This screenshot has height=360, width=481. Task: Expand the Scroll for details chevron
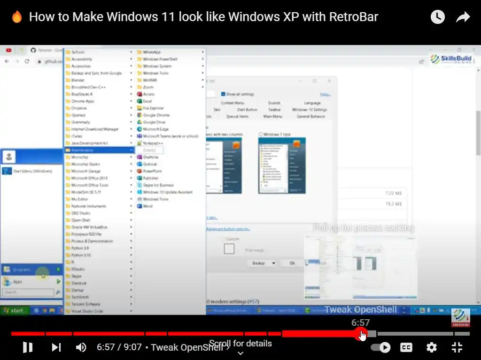(240, 353)
